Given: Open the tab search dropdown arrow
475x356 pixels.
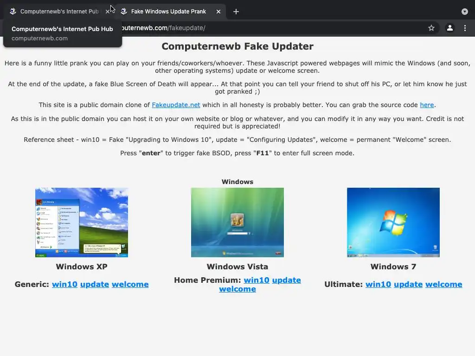Looking at the screenshot, I should click(465, 12).
